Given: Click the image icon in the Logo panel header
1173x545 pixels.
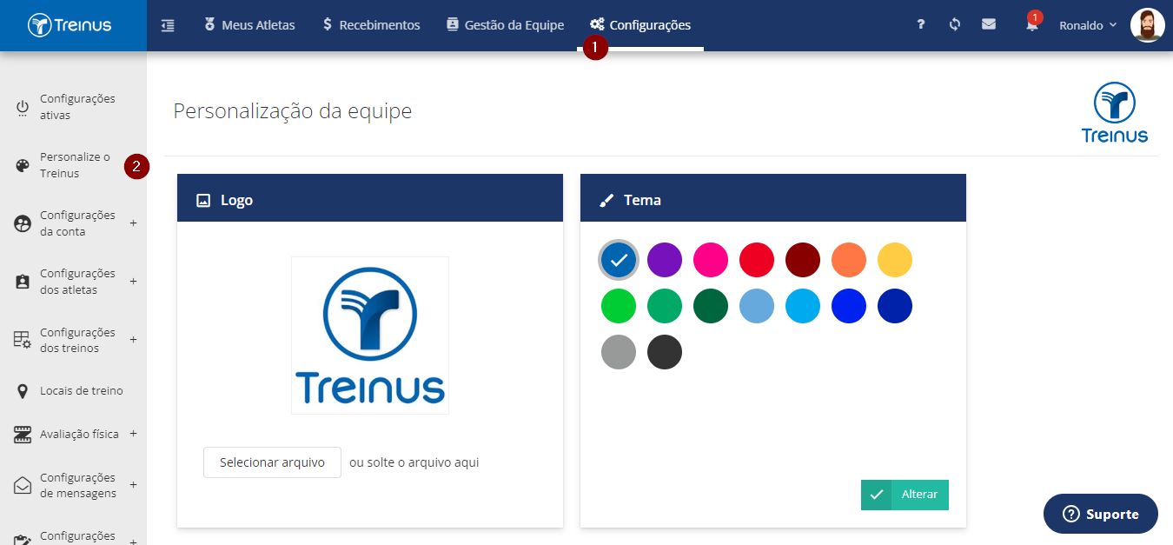Looking at the screenshot, I should click(x=203, y=200).
